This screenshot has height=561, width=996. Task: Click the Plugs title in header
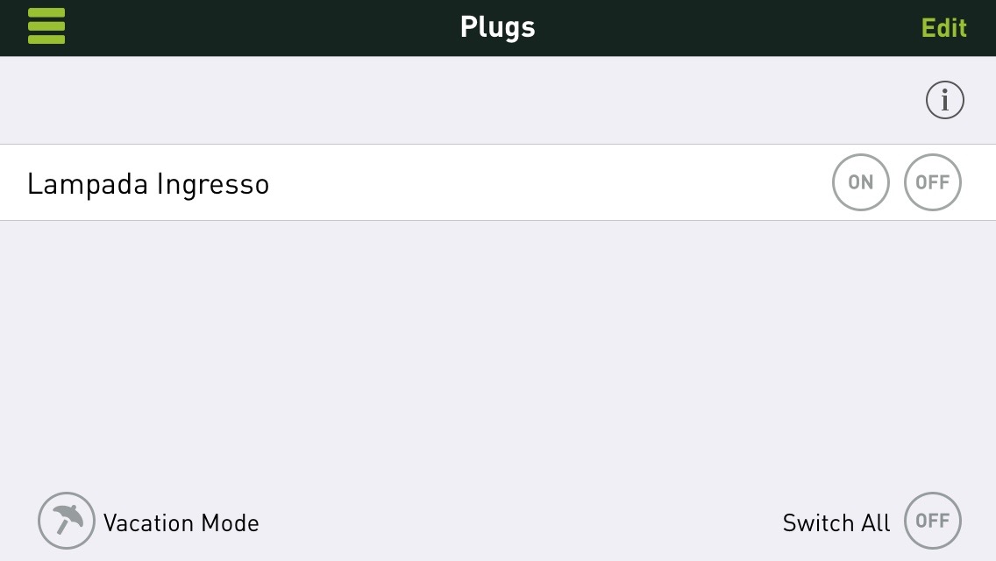[497, 27]
